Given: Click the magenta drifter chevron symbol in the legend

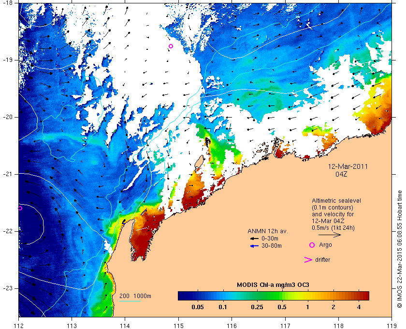Looking at the screenshot, I should point(308,260).
